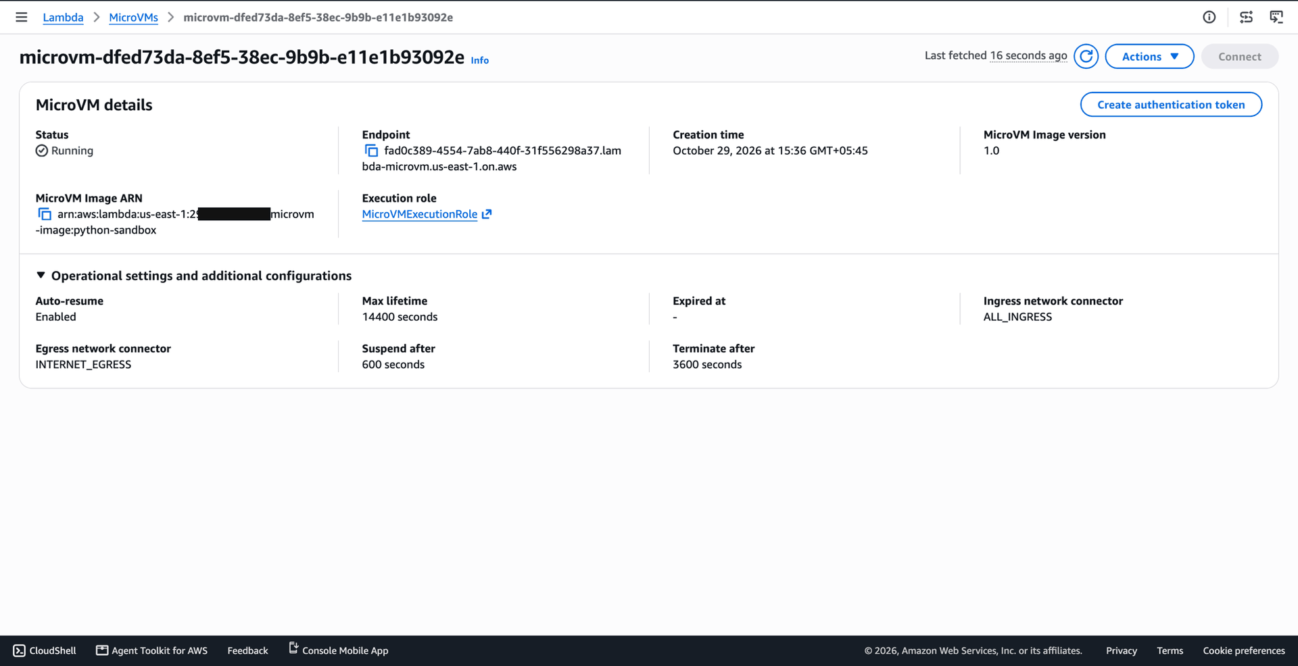Click Create authentication token
Screen dimensions: 1298x666
pos(1171,105)
